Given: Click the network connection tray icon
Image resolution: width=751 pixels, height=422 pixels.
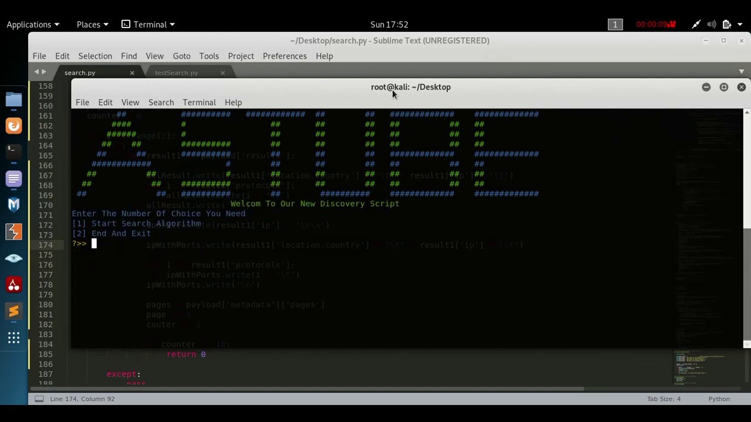Looking at the screenshot, I should [696, 25].
